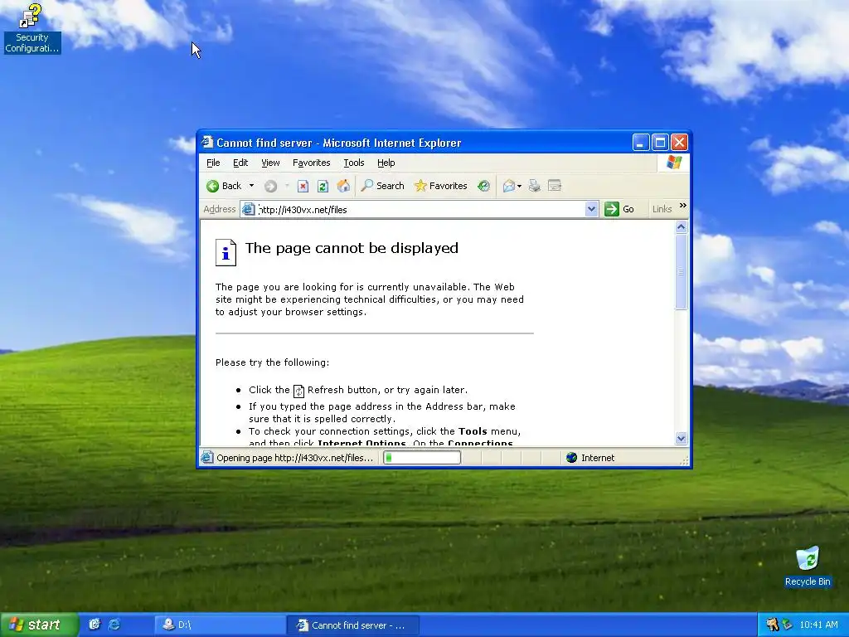Click the Mail envelope icon
This screenshot has height=637, width=849.
tap(508, 187)
